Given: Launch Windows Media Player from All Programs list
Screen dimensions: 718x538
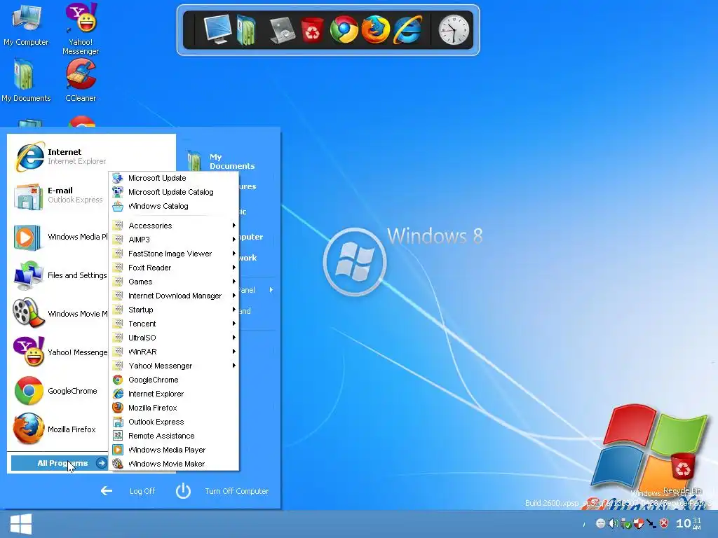Looking at the screenshot, I should pyautogui.click(x=174, y=450).
